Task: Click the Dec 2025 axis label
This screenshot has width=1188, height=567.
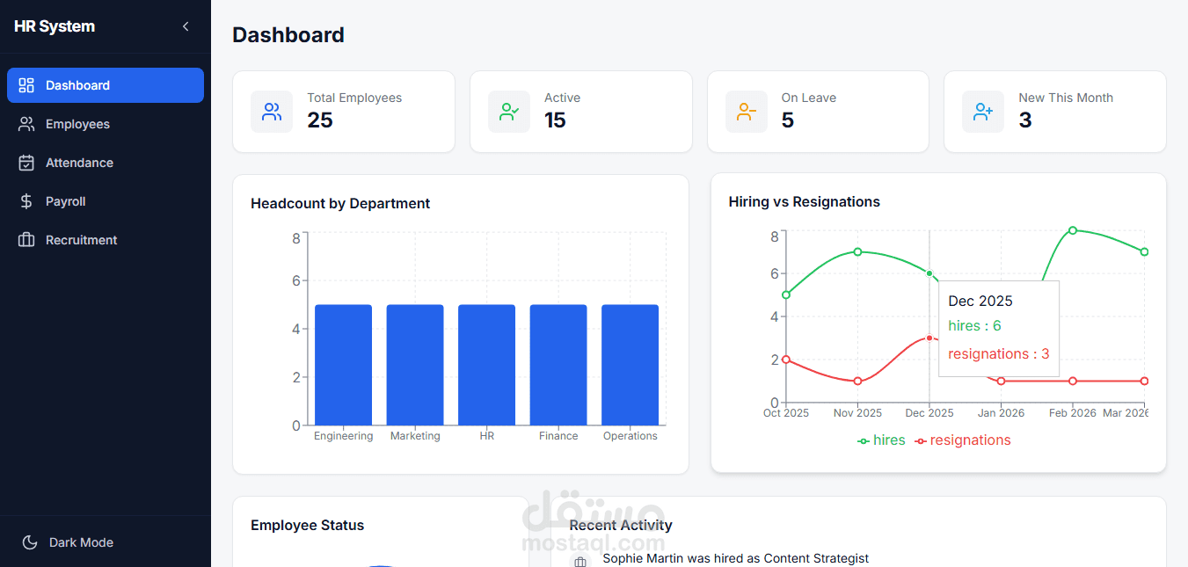Action: coord(929,413)
